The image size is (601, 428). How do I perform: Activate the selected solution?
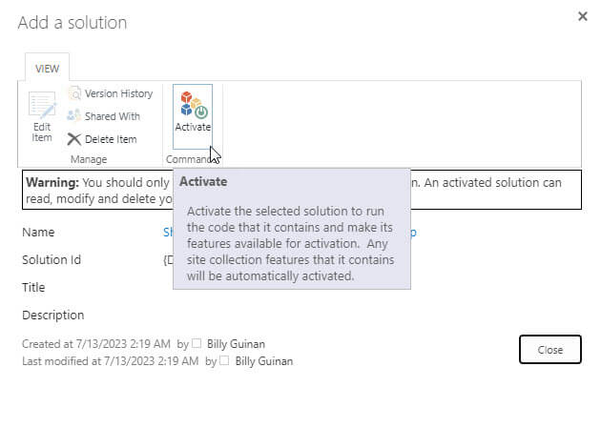(193, 112)
